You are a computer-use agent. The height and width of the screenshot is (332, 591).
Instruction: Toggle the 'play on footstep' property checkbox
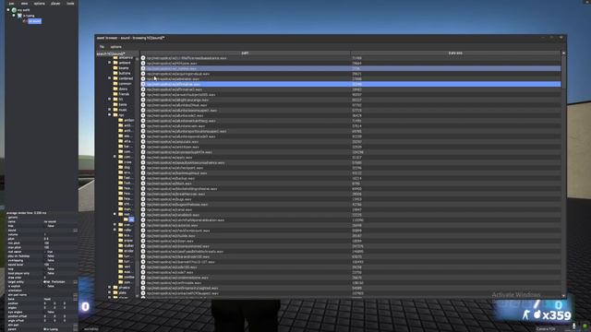click(x=45, y=256)
